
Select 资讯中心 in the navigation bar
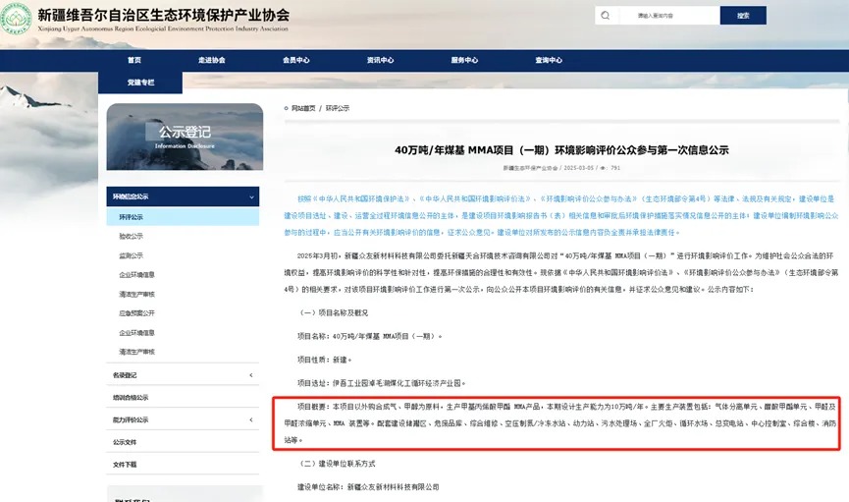(x=380, y=60)
